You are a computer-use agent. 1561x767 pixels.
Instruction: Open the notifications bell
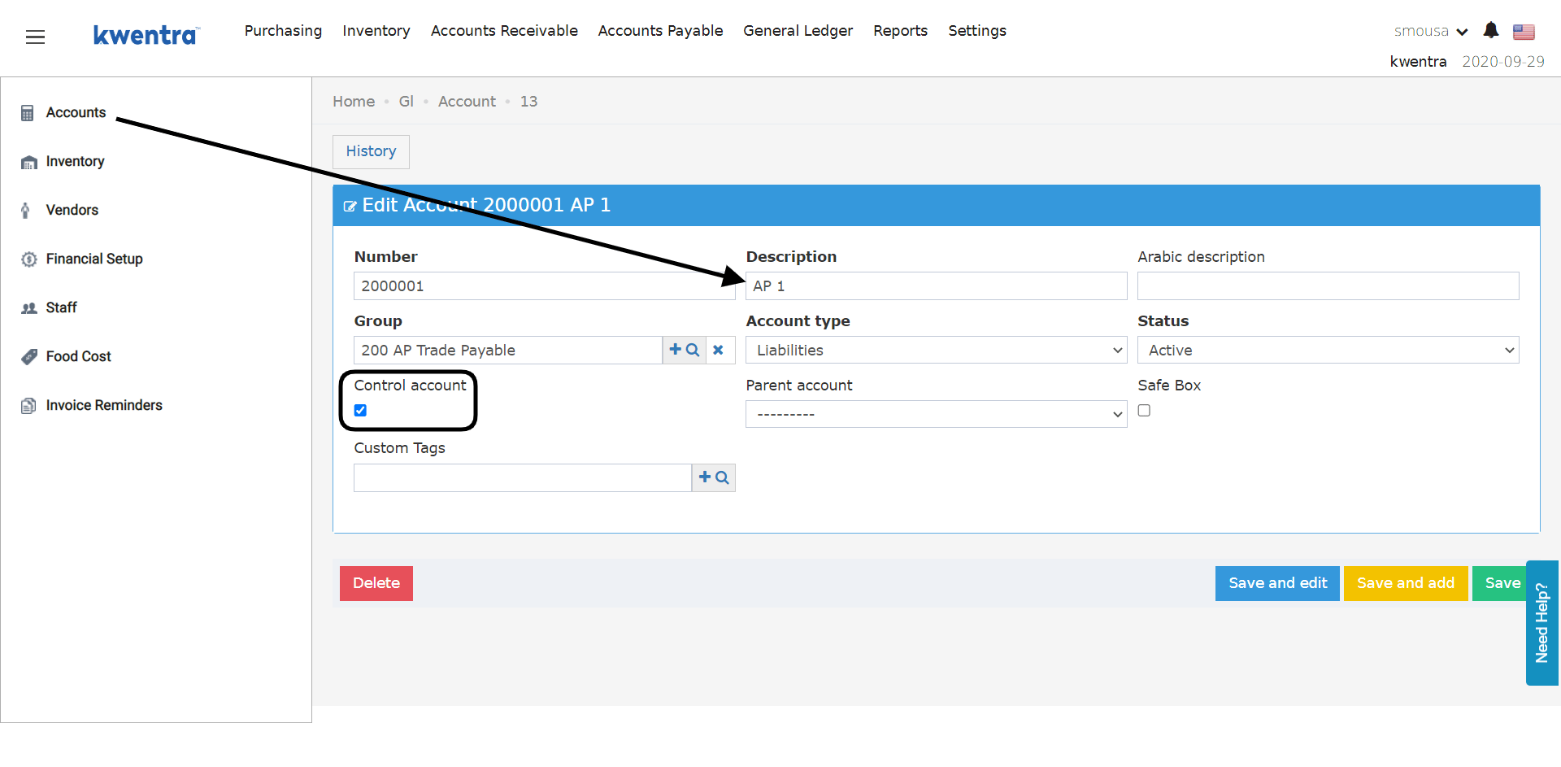(x=1490, y=31)
